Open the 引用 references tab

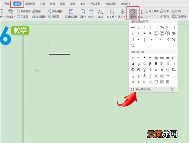(x=42, y=3)
